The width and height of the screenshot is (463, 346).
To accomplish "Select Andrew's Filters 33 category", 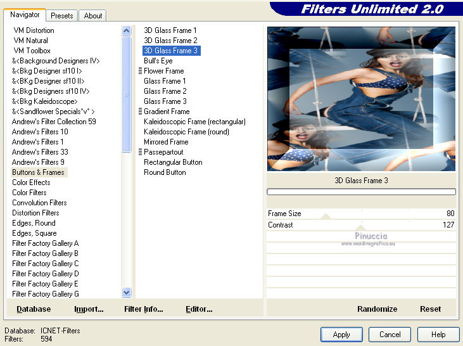I will [40, 152].
